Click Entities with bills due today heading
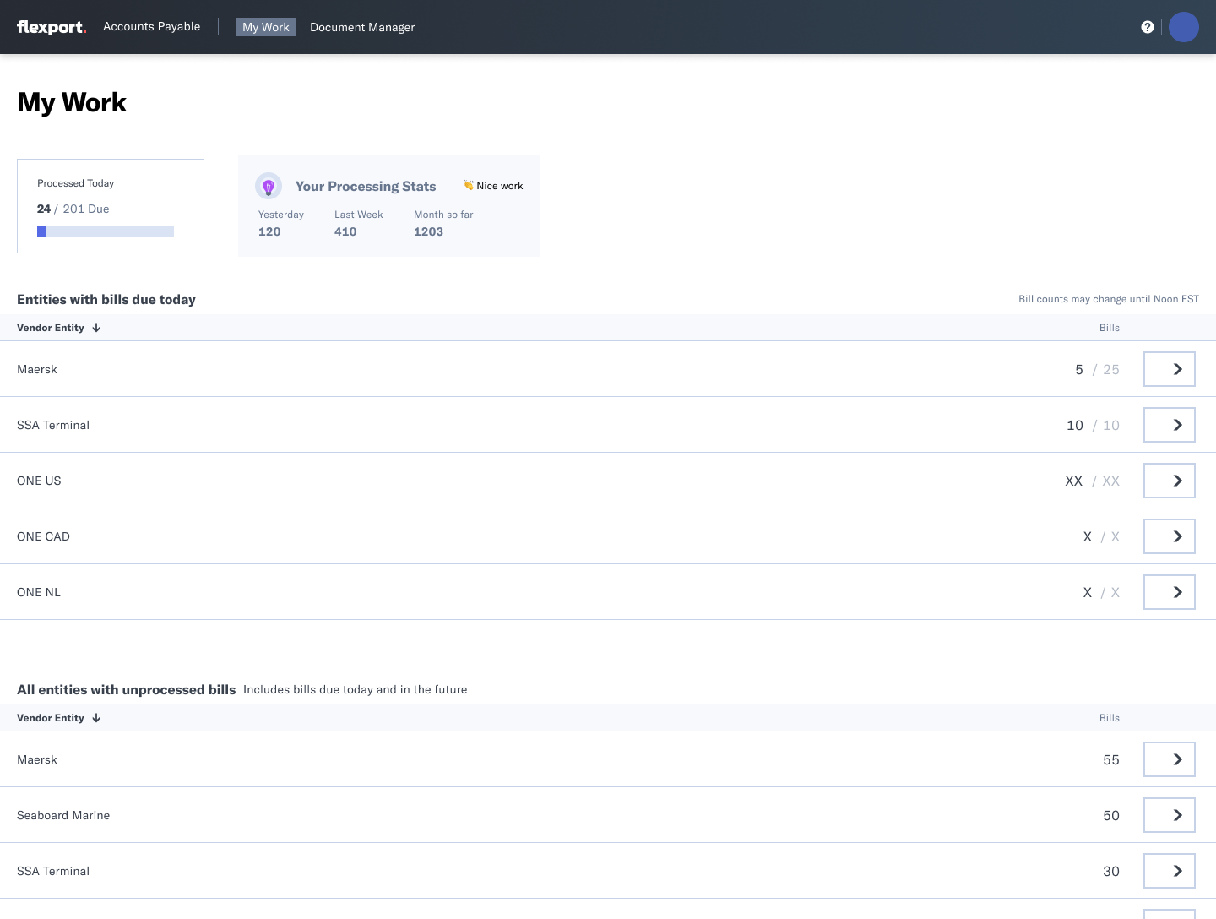1216x919 pixels. pos(106,299)
